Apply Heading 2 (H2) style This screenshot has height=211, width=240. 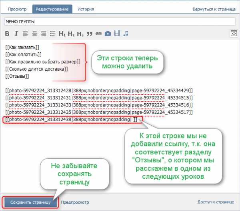point(71,34)
